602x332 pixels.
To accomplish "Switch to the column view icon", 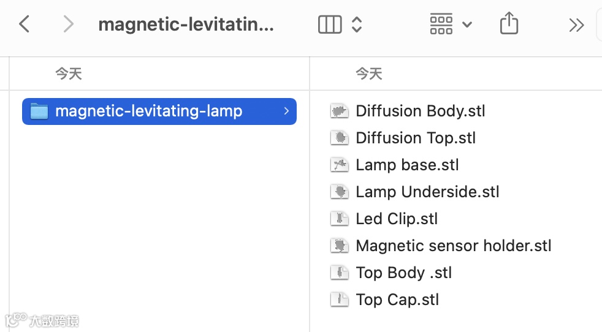I will click(x=330, y=25).
